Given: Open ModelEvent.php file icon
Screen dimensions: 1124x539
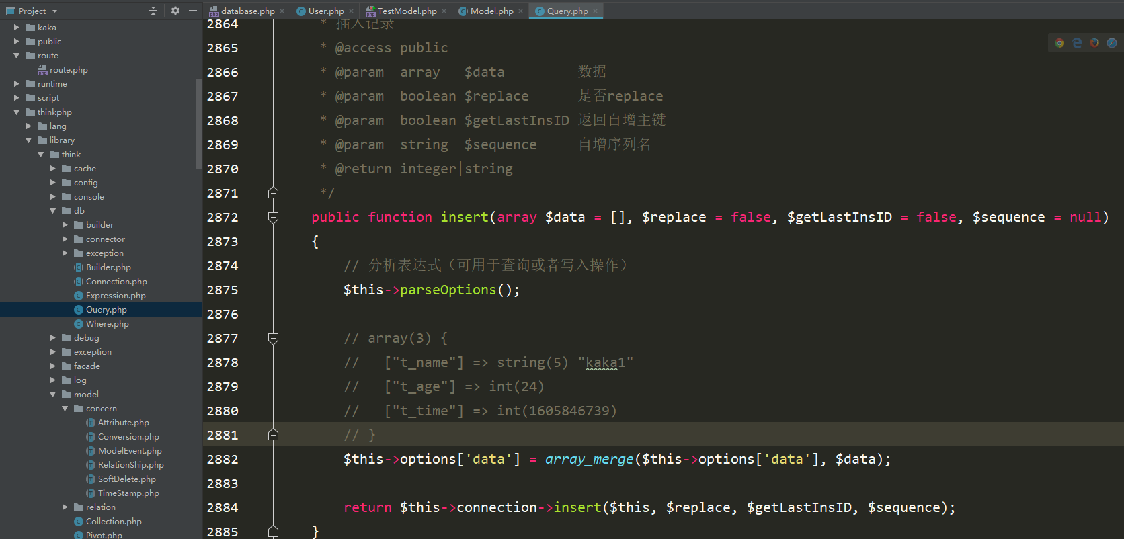Looking at the screenshot, I should point(91,451).
